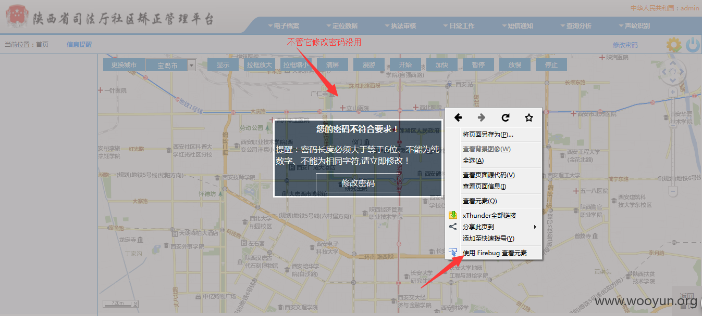Click context menu back arrow
Screen dimensions: 702x316
click(458, 118)
